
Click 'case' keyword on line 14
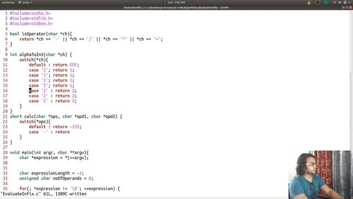point(34,80)
